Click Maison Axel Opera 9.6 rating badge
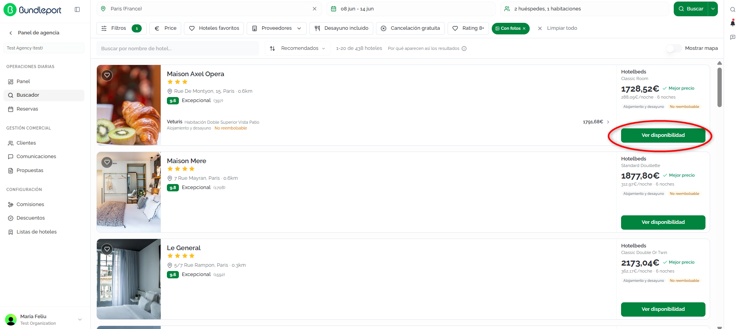Image resolution: width=738 pixels, height=329 pixels. 173,101
